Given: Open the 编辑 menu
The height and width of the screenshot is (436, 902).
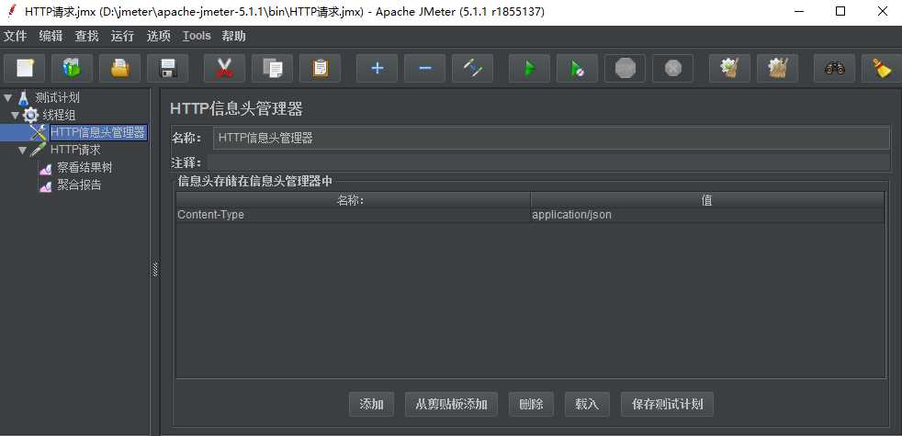Looking at the screenshot, I should pyautogui.click(x=51, y=36).
